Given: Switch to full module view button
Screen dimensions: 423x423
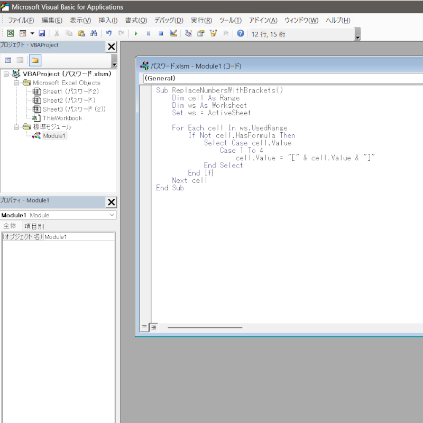Looking at the screenshot, I should [x=153, y=327].
